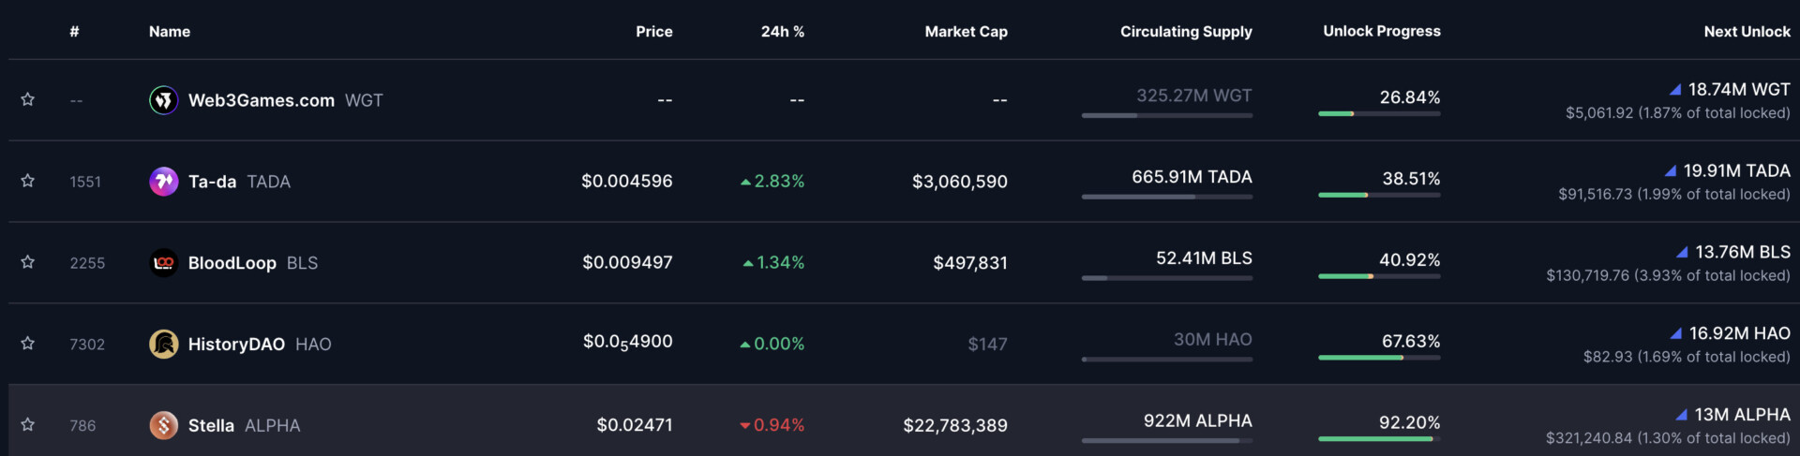
Task: Sort by the 24h % column header
Action: 782,32
